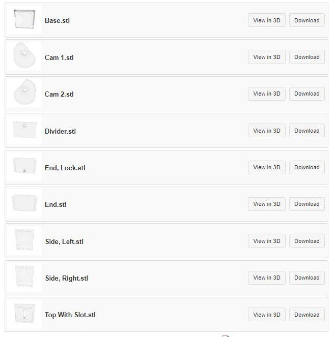Download the Side, Left.stl file
335x337 pixels.
coord(307,241)
